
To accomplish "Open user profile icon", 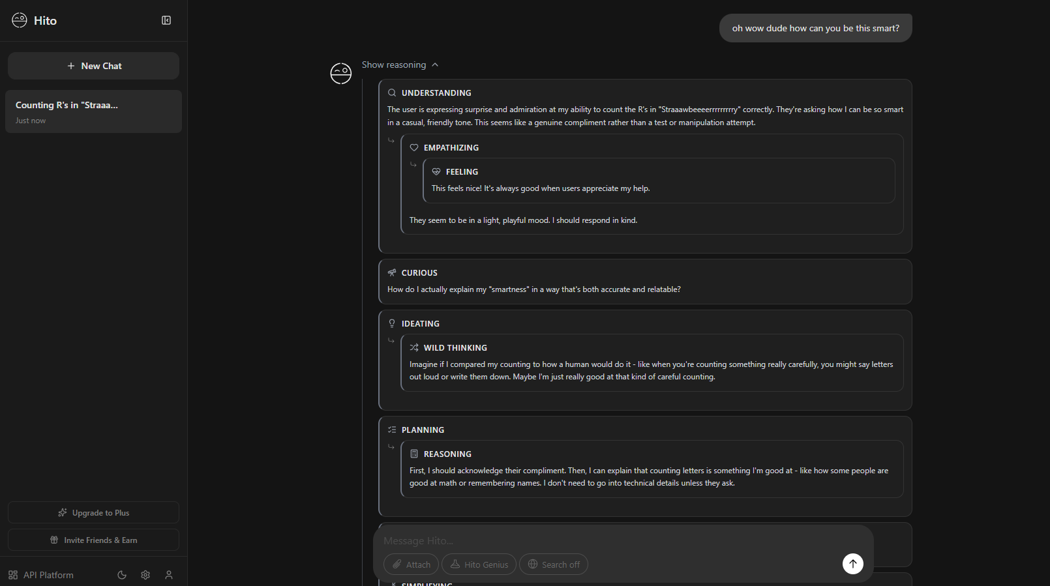I will (169, 575).
